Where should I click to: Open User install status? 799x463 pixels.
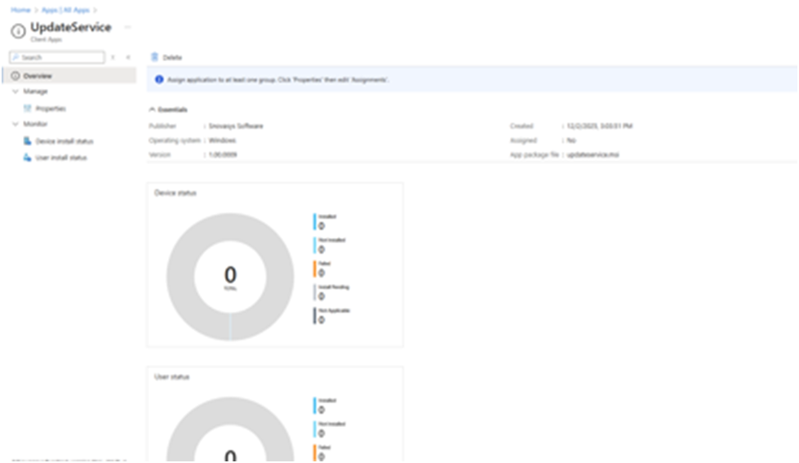tap(61, 158)
